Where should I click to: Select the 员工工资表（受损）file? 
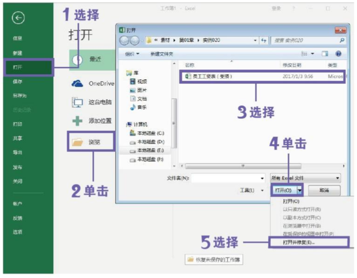click(x=262, y=76)
